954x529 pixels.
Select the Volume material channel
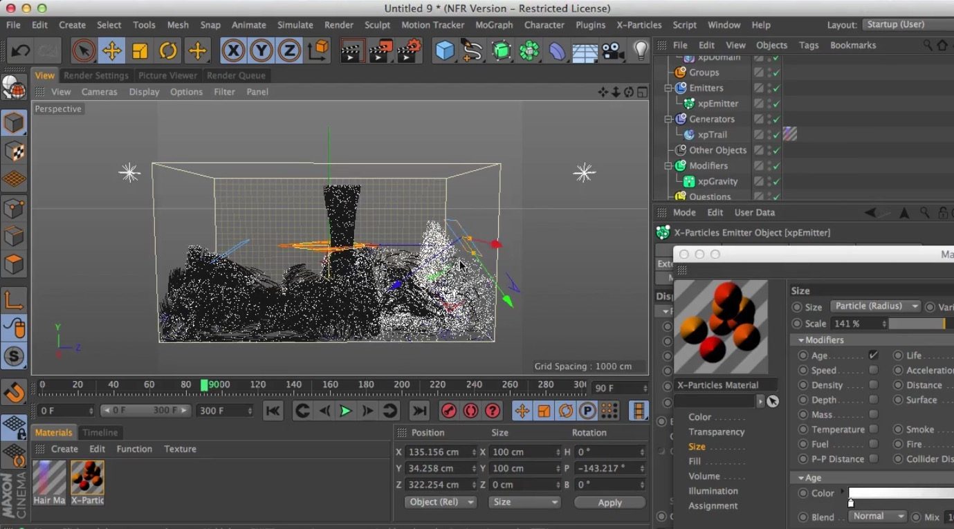(x=704, y=476)
